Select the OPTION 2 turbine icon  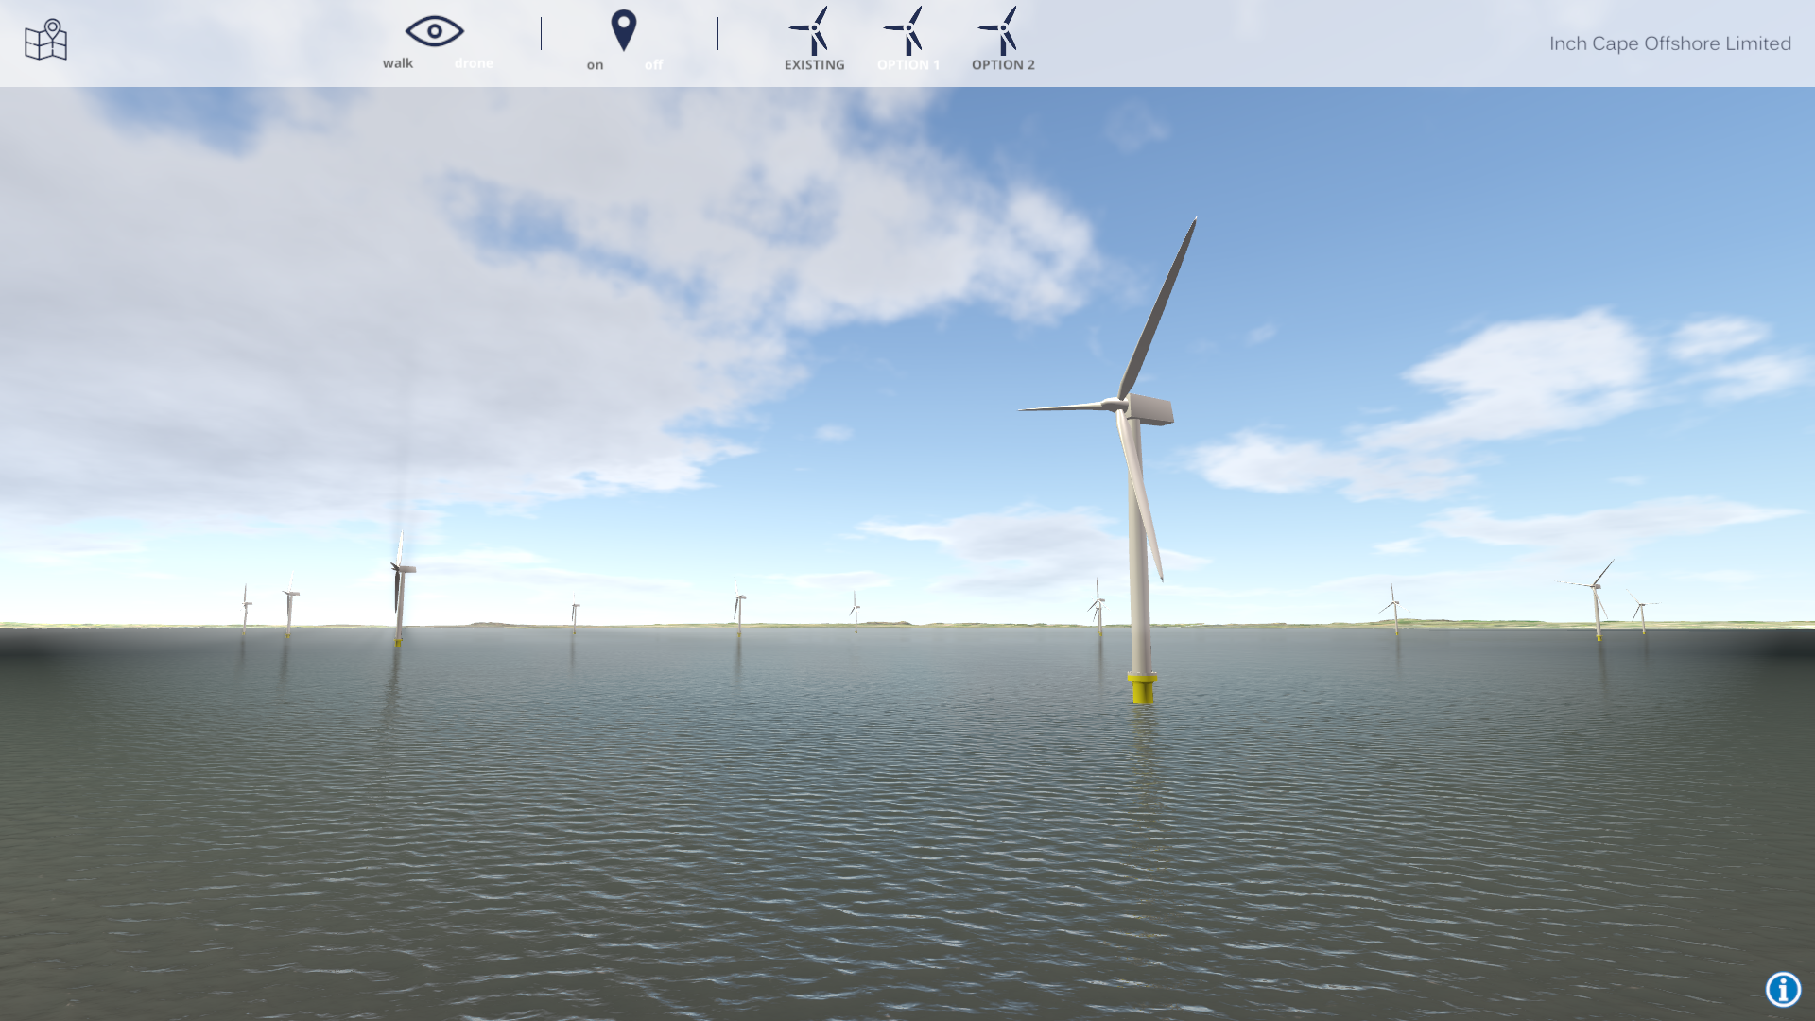pos(1002,30)
